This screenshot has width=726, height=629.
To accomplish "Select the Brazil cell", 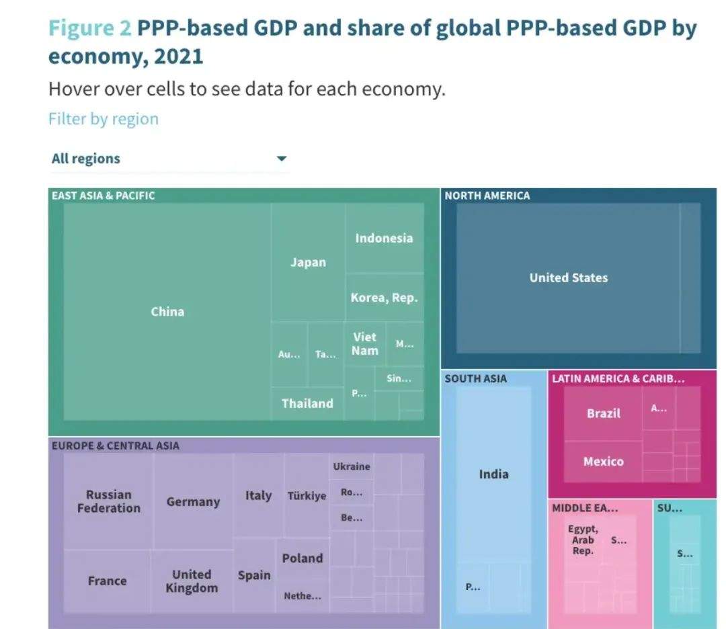I will tap(603, 413).
